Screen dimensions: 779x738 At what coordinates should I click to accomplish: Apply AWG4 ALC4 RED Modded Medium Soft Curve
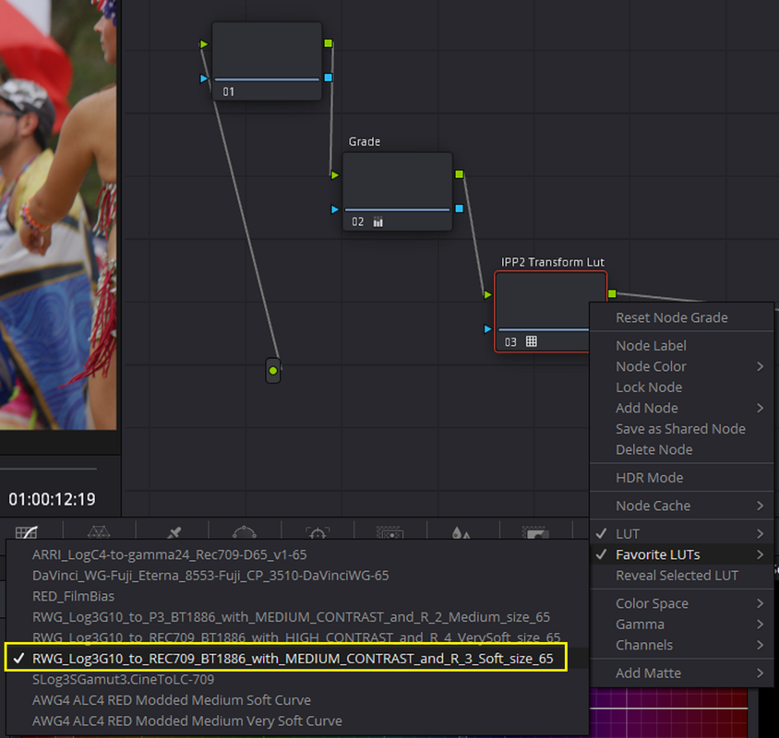(x=297, y=700)
